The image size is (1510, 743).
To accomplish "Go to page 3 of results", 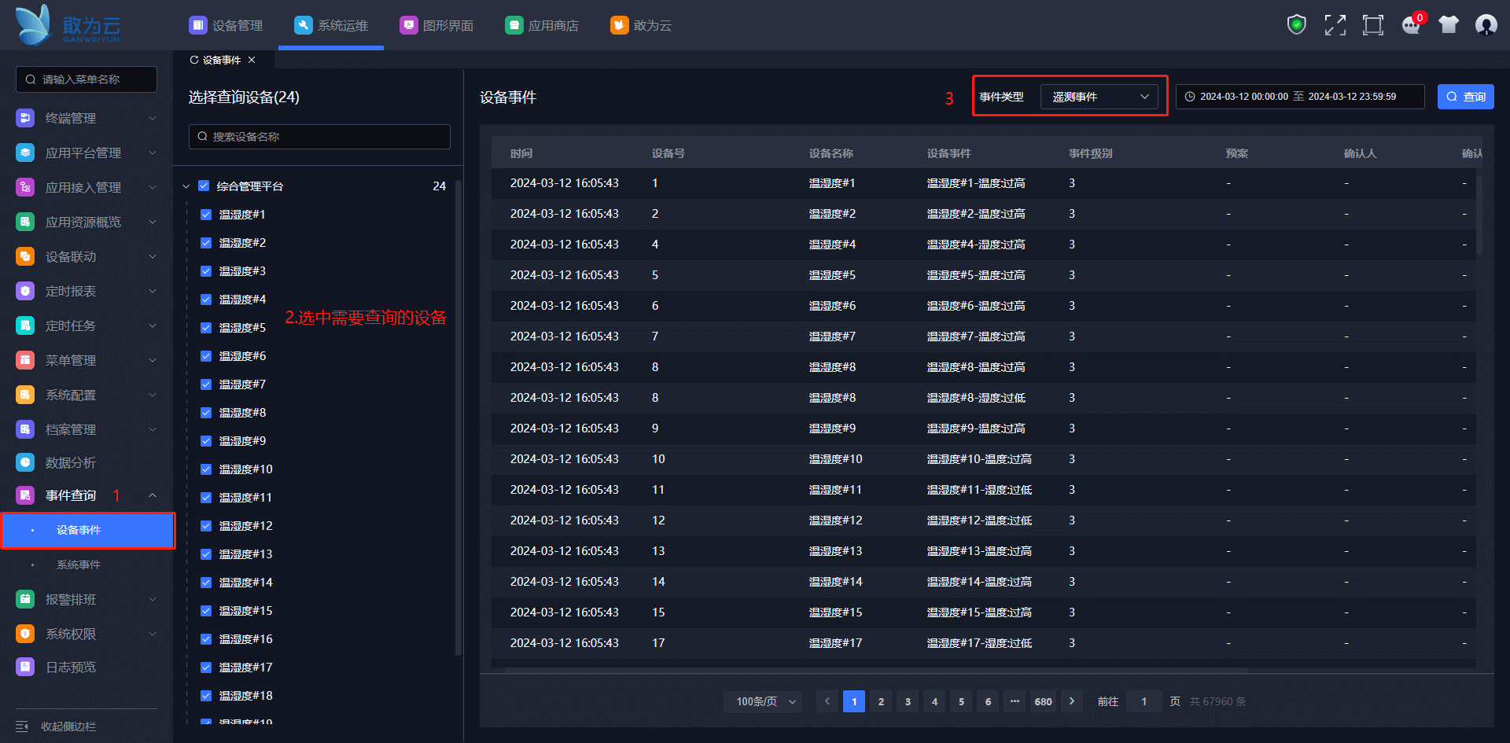I will click(x=908, y=701).
